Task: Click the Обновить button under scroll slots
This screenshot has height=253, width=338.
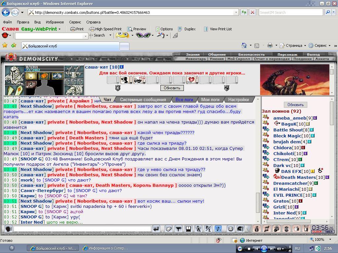Action: 172,88
